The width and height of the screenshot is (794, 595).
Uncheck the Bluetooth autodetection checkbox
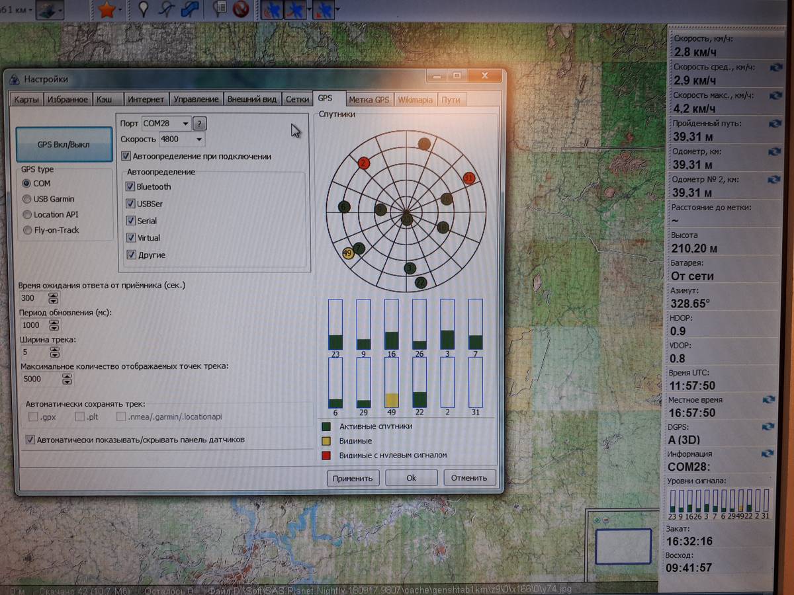[130, 187]
